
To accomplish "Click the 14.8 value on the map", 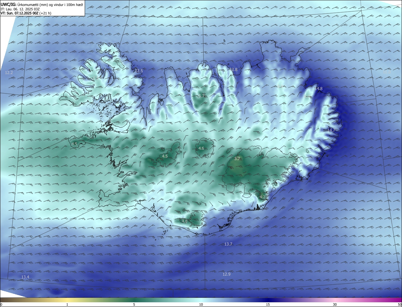I will pos(318,89).
